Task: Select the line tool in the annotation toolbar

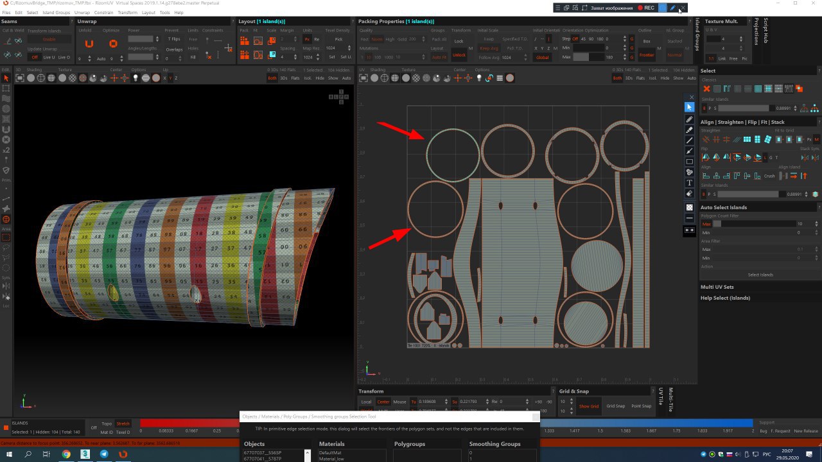Action: [x=690, y=140]
